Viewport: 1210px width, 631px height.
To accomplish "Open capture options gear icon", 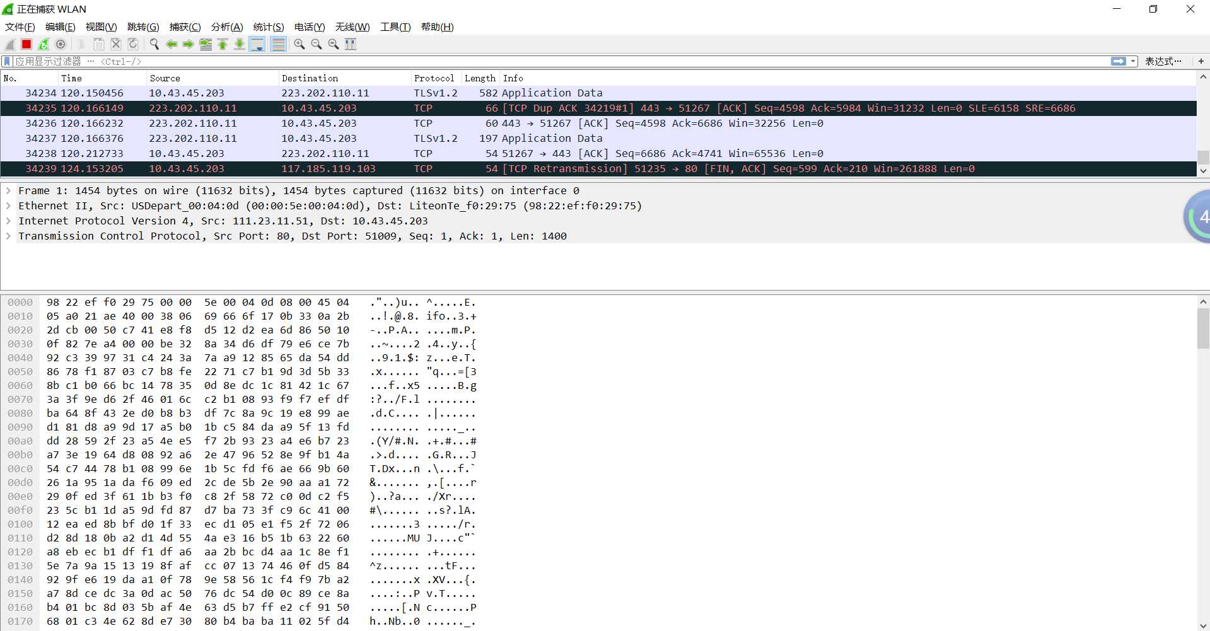I will (61, 44).
